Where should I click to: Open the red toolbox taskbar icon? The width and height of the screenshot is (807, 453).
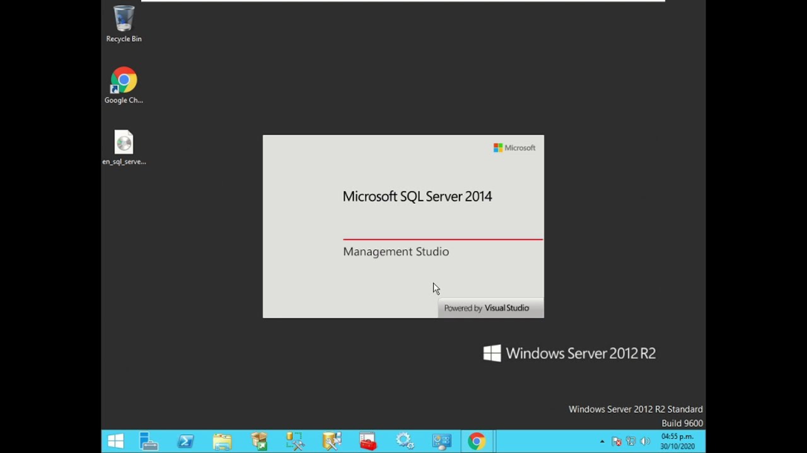(x=368, y=441)
